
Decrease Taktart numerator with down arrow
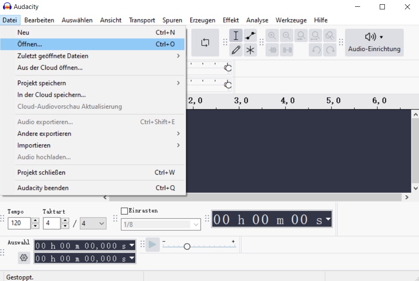[65, 226]
